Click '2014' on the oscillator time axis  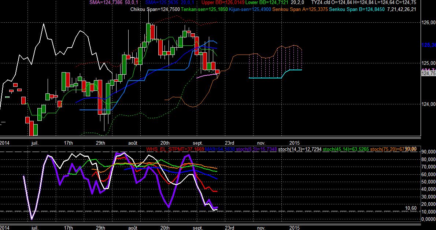(x=4, y=228)
